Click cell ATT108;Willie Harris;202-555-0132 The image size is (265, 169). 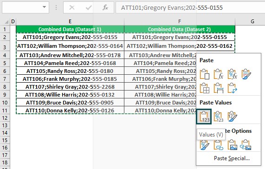click(x=70, y=95)
